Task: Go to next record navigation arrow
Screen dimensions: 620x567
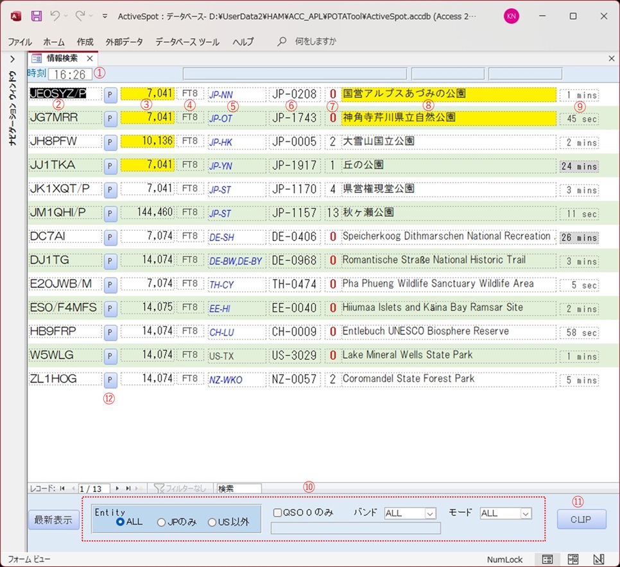Action: [118, 489]
